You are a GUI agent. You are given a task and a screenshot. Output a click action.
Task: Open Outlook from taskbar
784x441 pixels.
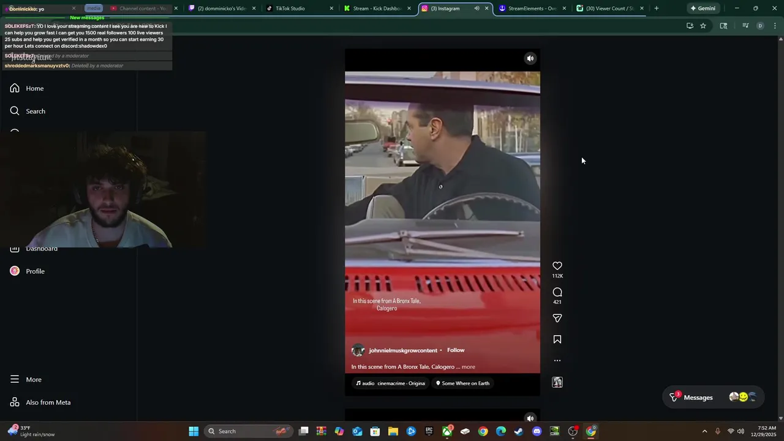tap(357, 431)
